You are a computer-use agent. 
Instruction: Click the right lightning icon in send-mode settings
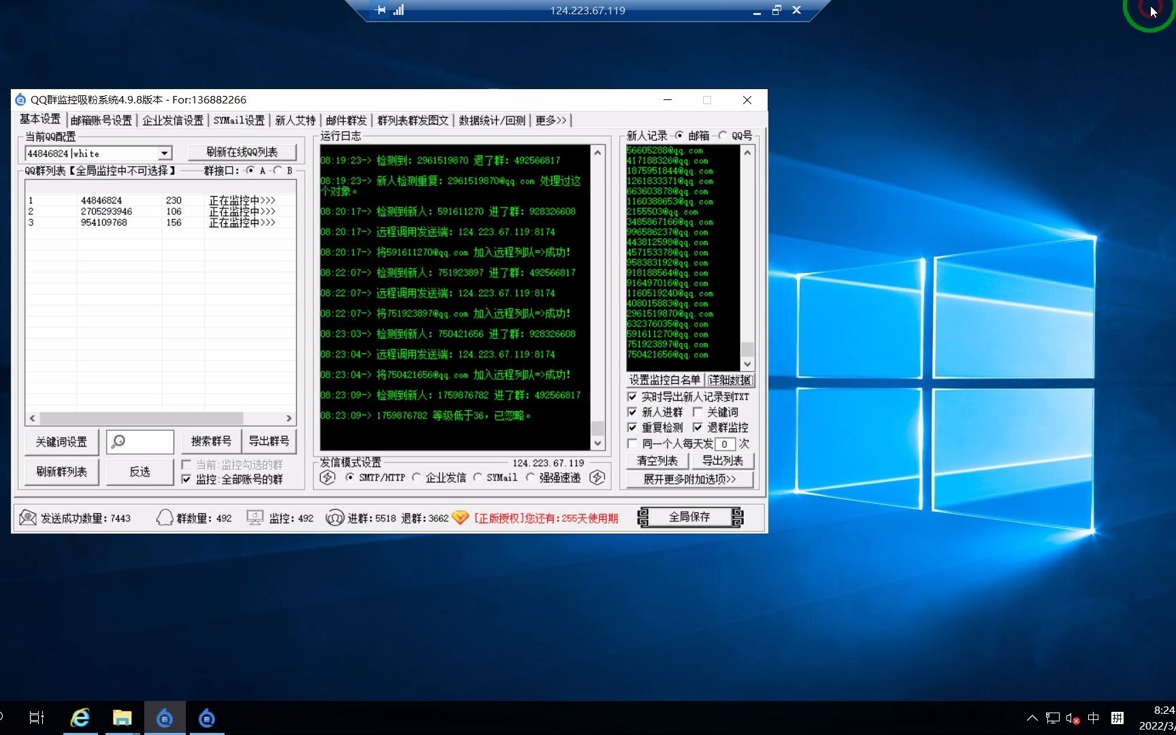[597, 478]
